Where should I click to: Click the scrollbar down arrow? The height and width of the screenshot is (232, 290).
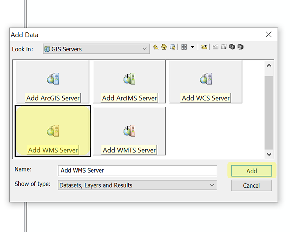[269, 155]
